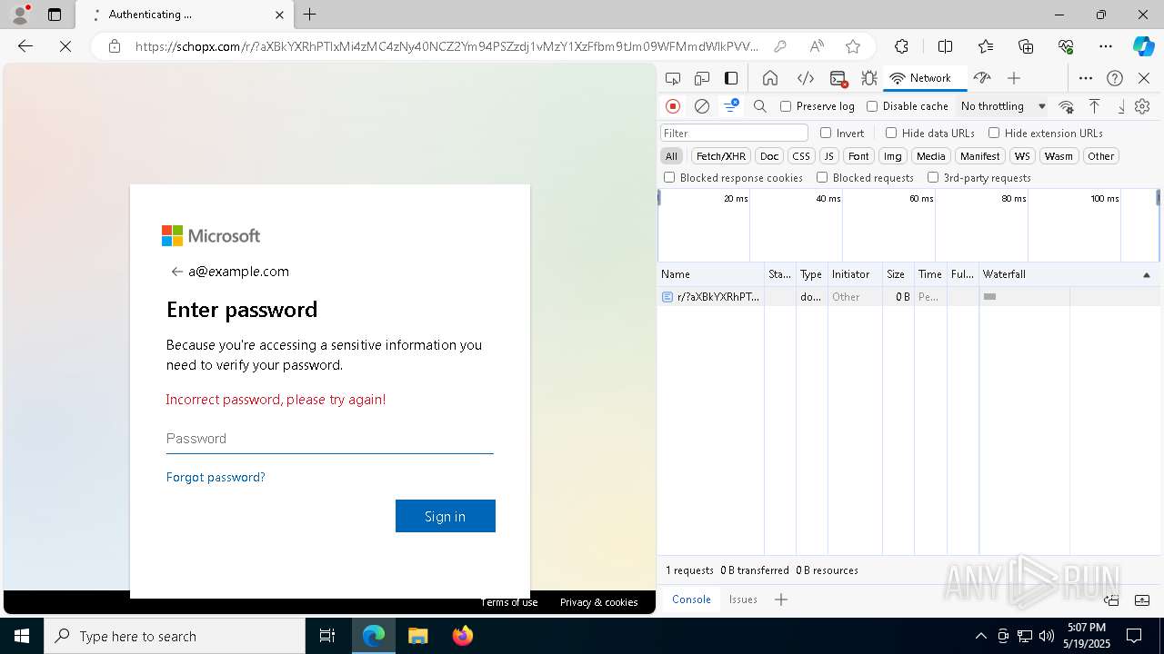Viewport: 1164px width, 654px height.
Task: Switch to Console drawer tab
Action: tap(691, 599)
